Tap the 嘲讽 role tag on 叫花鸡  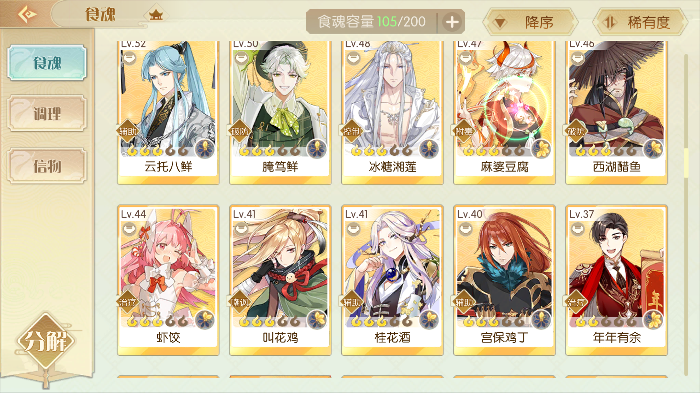[x=240, y=302]
